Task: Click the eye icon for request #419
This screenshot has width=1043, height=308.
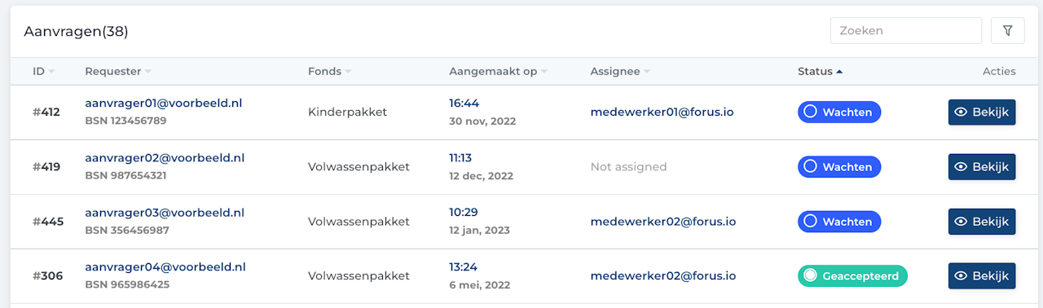Action: point(962,167)
